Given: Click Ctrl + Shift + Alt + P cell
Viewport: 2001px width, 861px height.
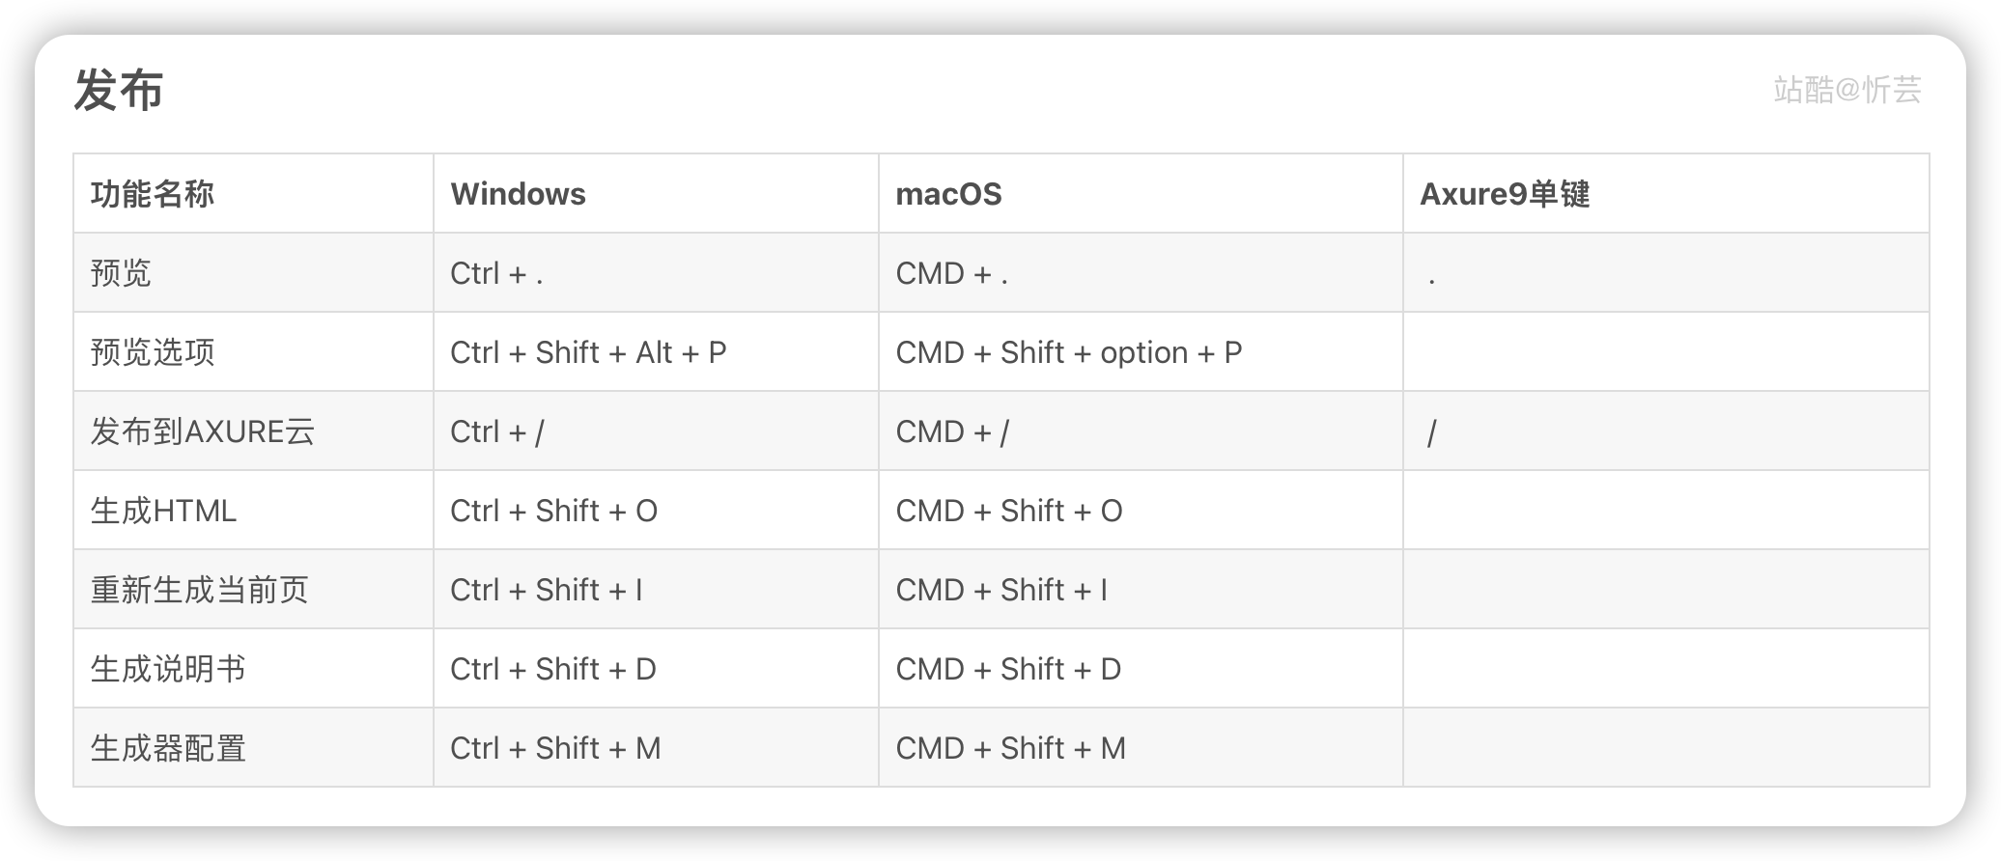Looking at the screenshot, I should point(588,352).
